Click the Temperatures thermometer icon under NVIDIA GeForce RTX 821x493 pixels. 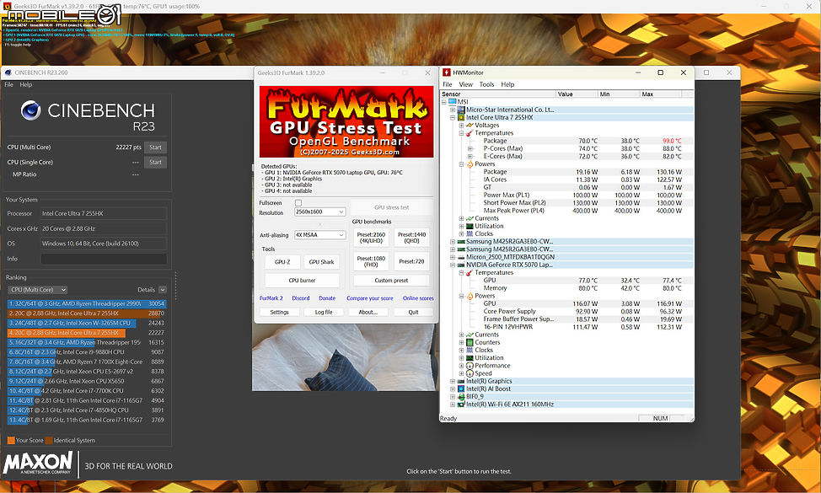click(x=470, y=273)
